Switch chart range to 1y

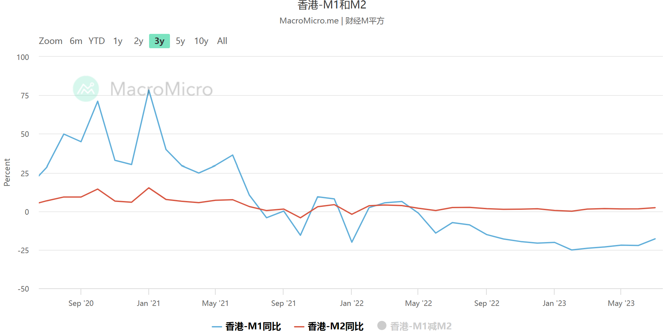tap(117, 41)
